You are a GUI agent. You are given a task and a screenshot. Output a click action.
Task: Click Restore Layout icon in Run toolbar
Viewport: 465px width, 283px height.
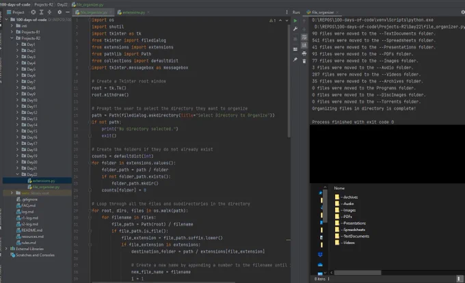tap(295, 49)
